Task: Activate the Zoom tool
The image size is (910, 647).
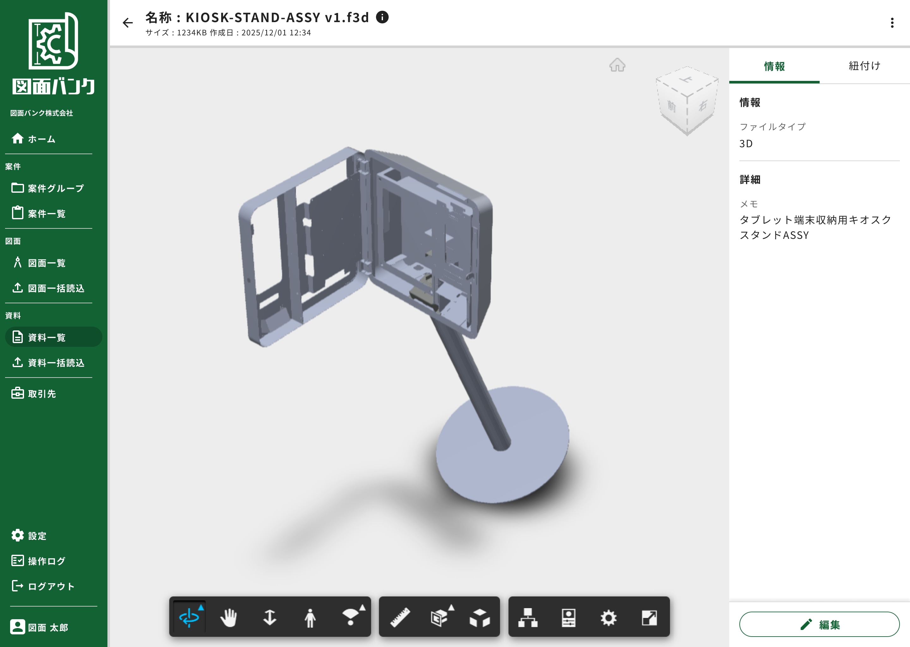Action: coord(270,618)
